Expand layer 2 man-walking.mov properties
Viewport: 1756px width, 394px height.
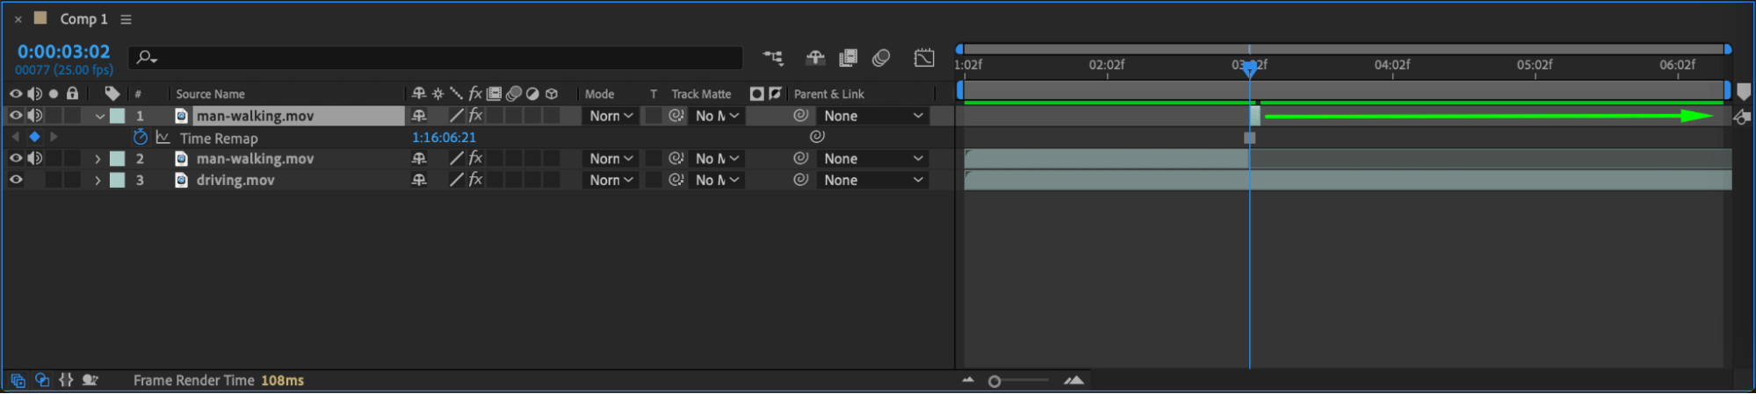point(98,159)
